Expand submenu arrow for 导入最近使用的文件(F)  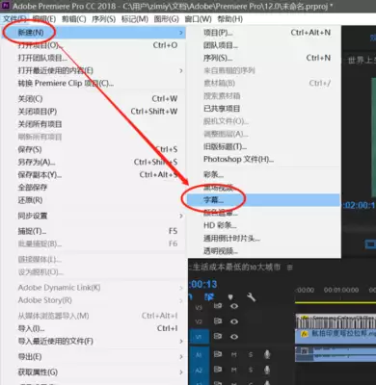pyautogui.click(x=181, y=341)
